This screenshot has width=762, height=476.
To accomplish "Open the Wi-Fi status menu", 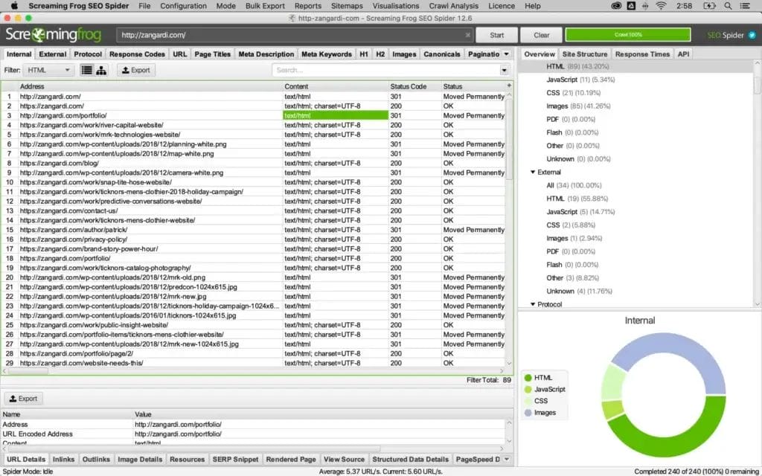I will click(660, 6).
